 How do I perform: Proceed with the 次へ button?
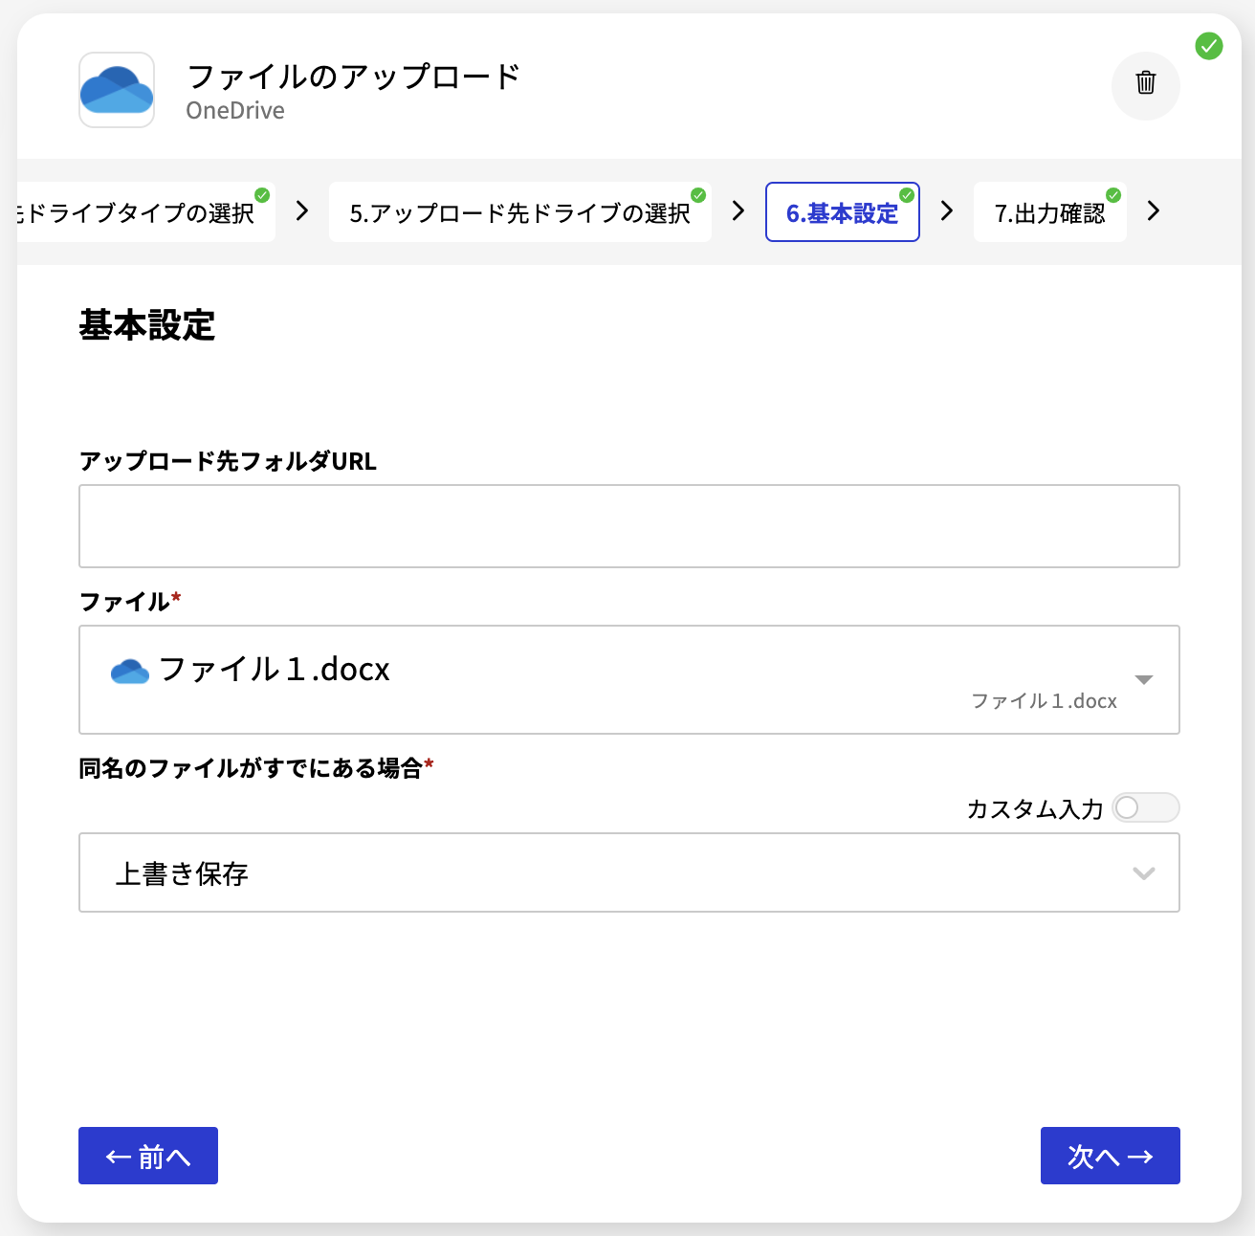tap(1110, 1156)
